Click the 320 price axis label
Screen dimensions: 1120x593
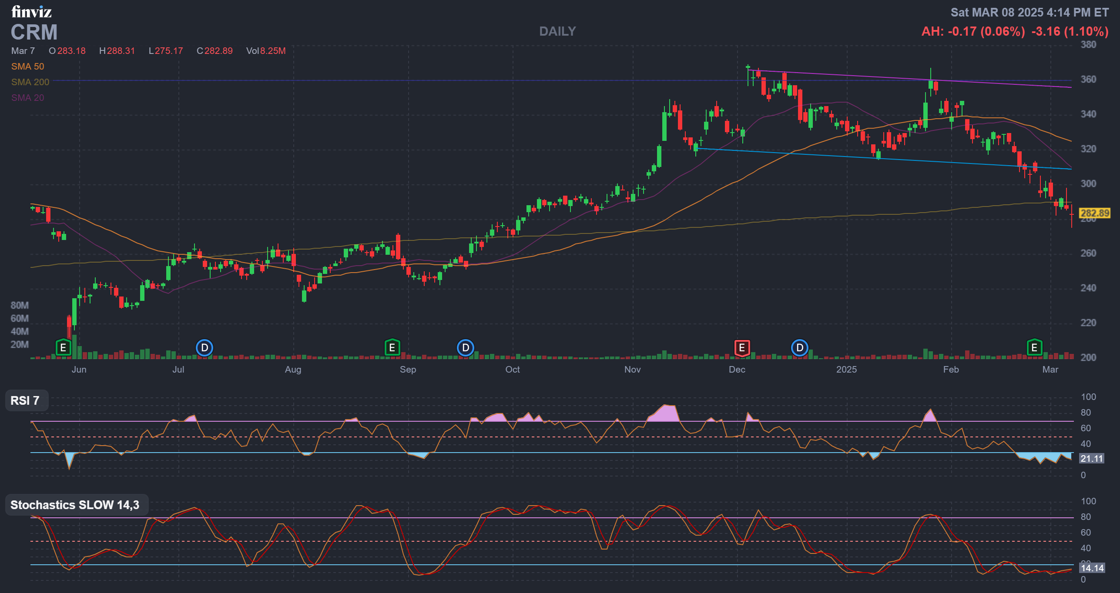[x=1088, y=149]
